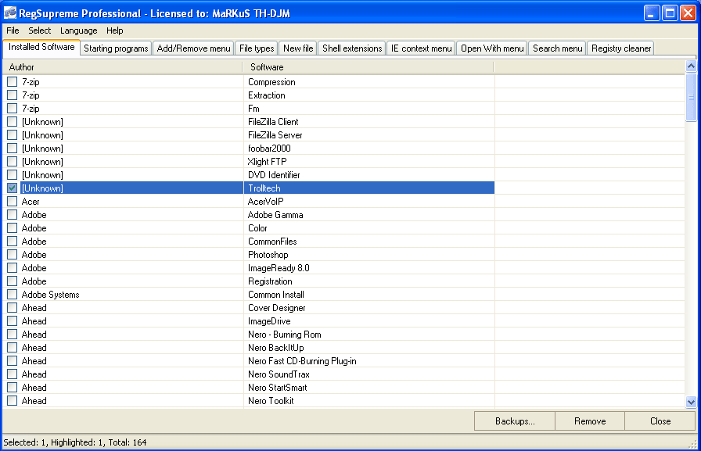The width and height of the screenshot is (701, 451).
Task: Uncheck the Trolltech entry checkbox
Action: (x=12, y=188)
